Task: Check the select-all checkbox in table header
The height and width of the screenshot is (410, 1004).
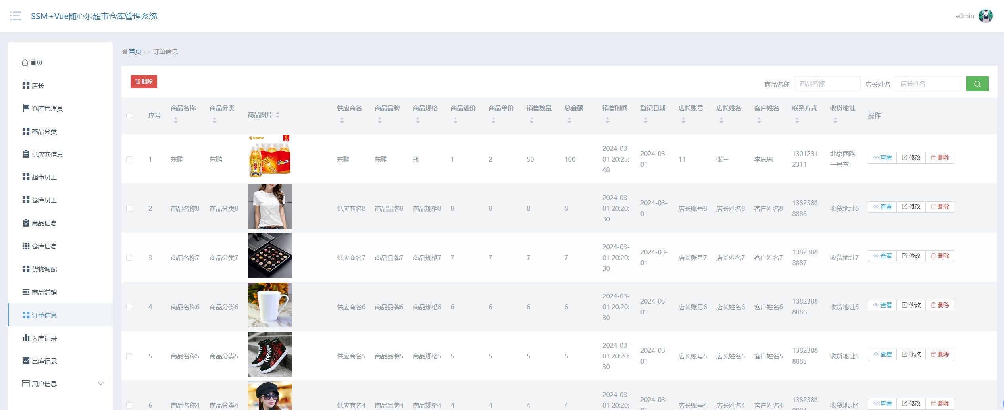Action: pyautogui.click(x=129, y=116)
